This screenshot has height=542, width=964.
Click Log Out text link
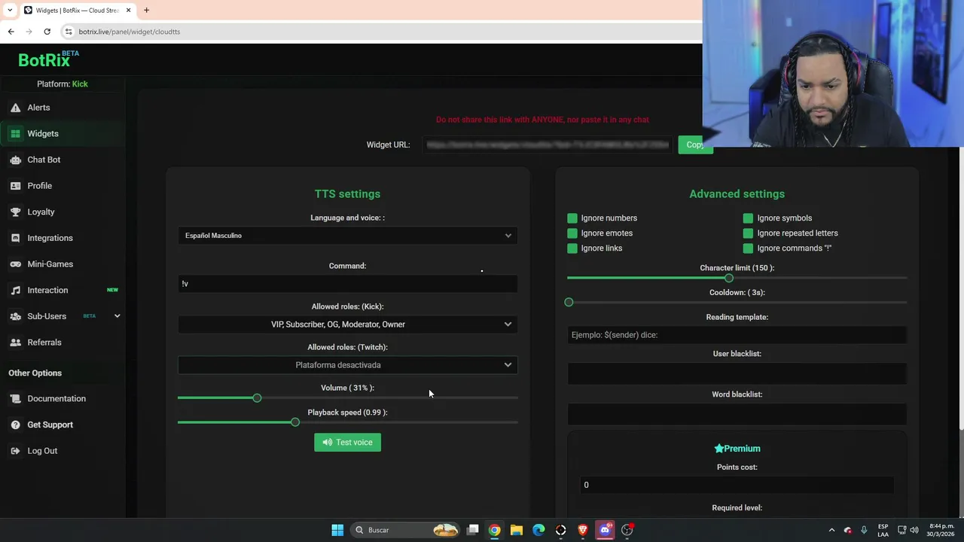click(x=42, y=451)
